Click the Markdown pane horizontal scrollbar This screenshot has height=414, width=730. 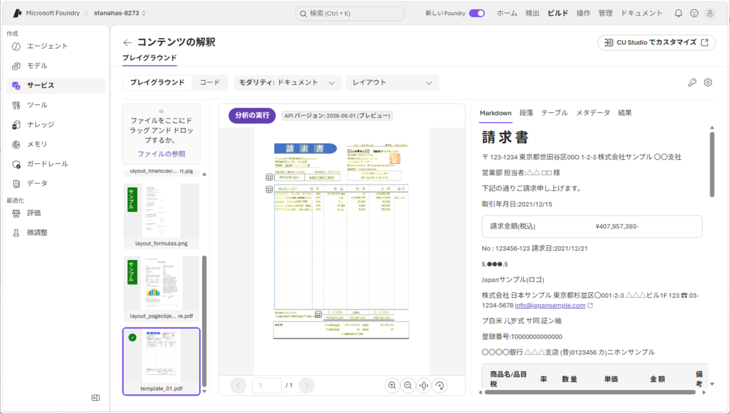[590, 392]
